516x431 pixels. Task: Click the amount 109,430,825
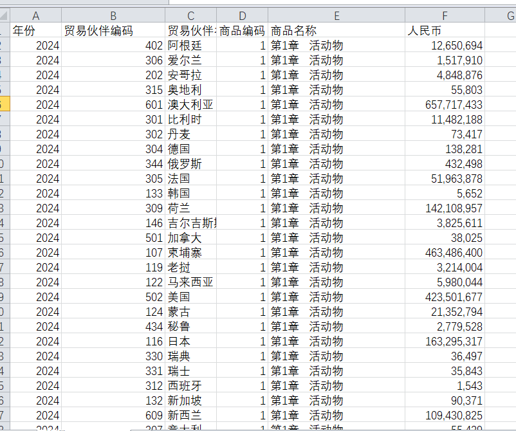click(x=445, y=415)
